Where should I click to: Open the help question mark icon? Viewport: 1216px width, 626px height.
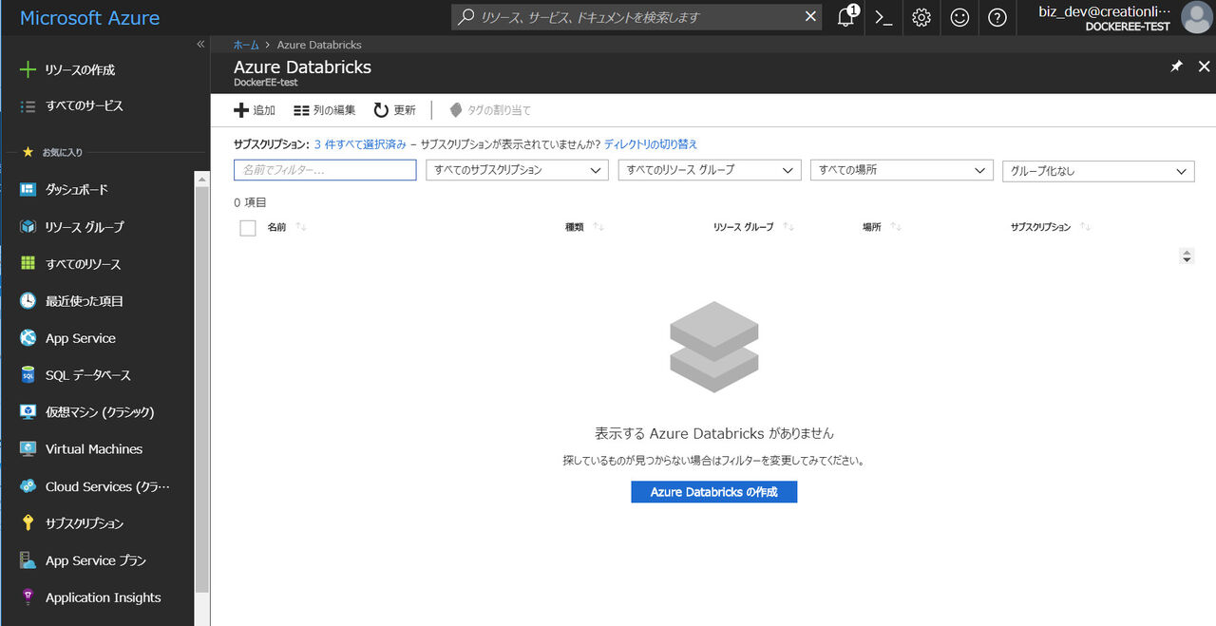point(997,17)
